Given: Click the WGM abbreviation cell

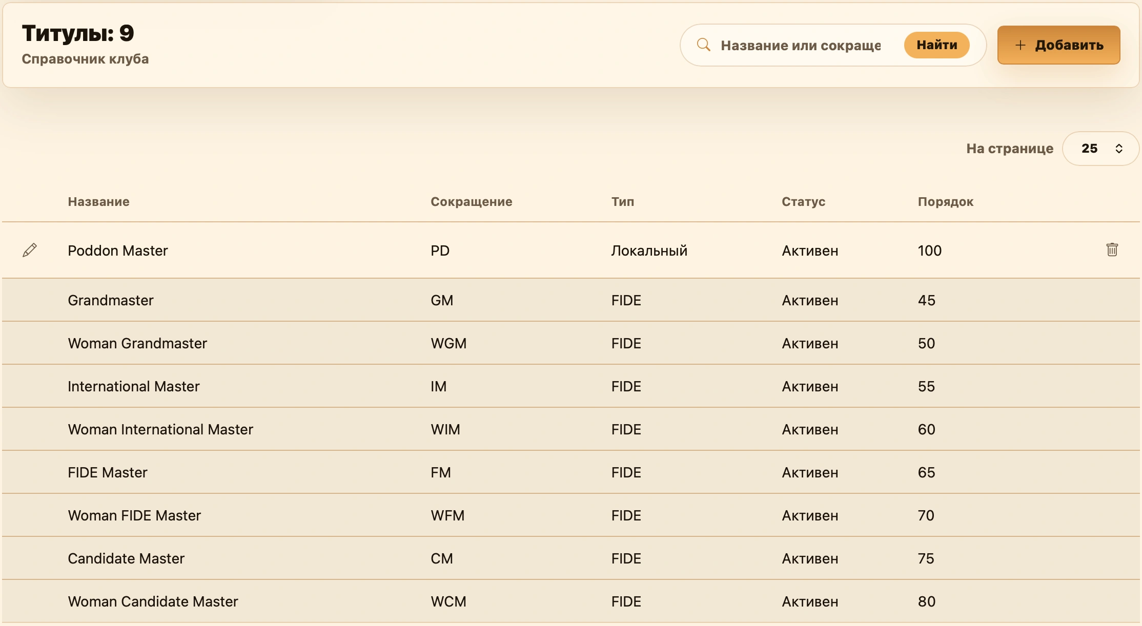Looking at the screenshot, I should point(448,343).
